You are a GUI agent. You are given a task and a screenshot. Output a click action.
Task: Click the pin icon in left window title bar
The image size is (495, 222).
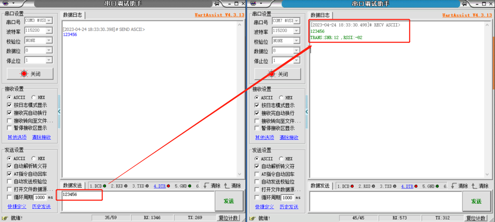point(217,4)
